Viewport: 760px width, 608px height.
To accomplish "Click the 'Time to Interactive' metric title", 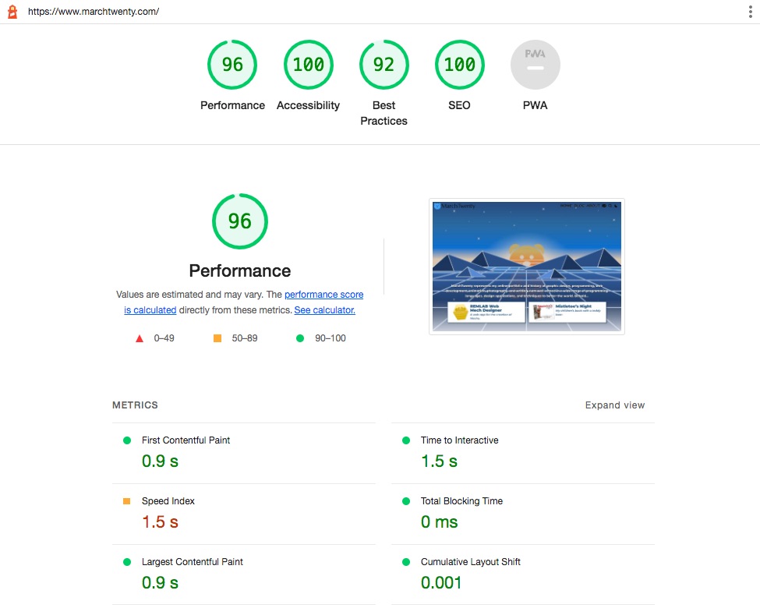I will pos(459,440).
